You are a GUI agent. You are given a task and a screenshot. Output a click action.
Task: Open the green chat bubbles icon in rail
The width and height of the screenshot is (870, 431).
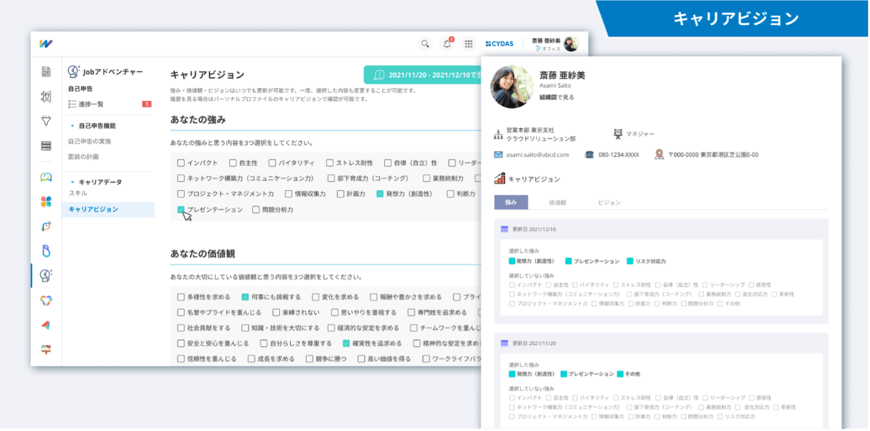(46, 177)
